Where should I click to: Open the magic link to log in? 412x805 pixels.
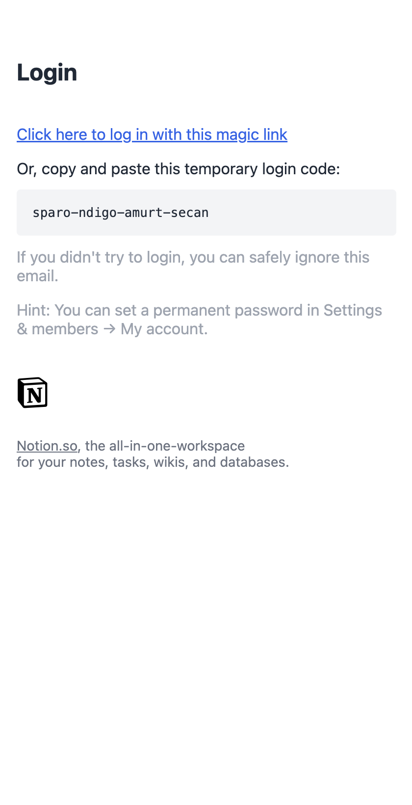[152, 134]
